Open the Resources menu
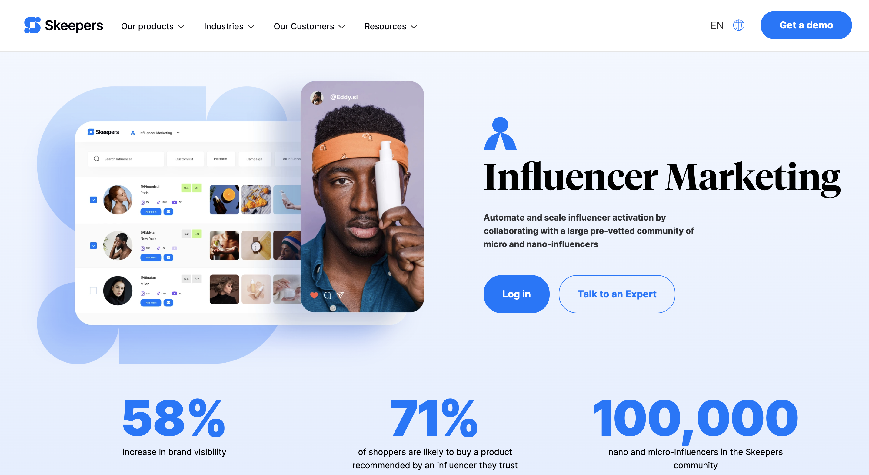 tap(391, 26)
